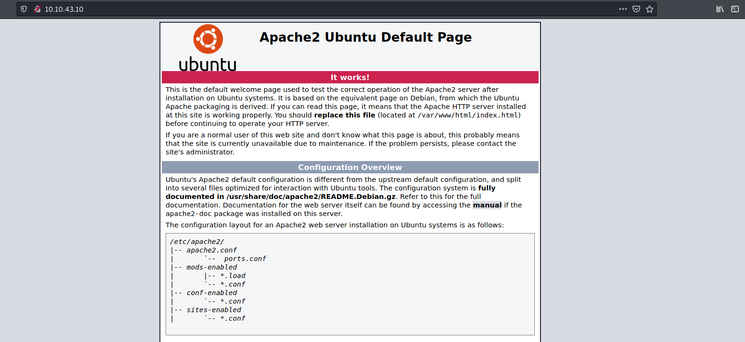Click conf-enabled in the config tree

[212, 293]
